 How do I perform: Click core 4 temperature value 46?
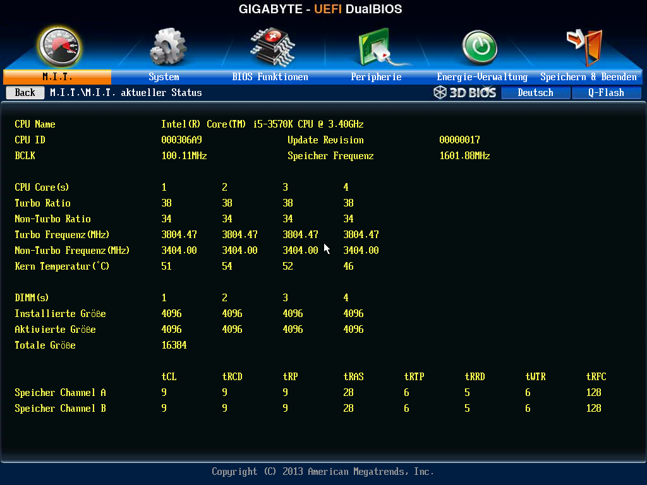click(348, 266)
